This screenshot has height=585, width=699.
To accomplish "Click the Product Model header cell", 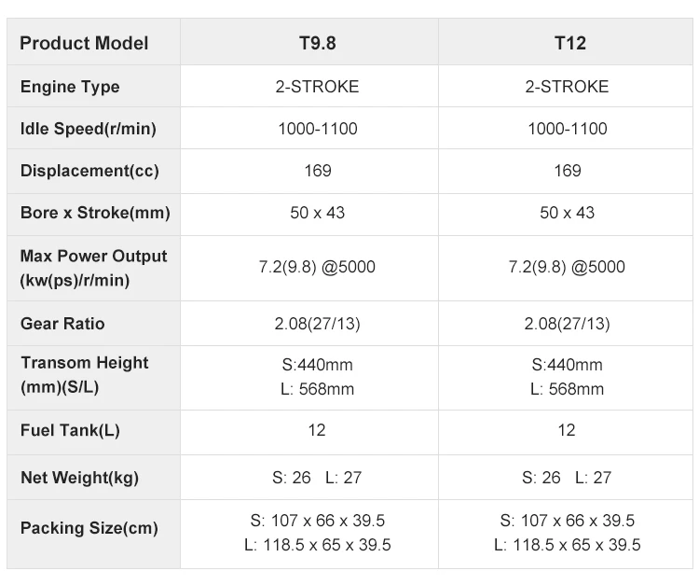I will coord(84,43).
